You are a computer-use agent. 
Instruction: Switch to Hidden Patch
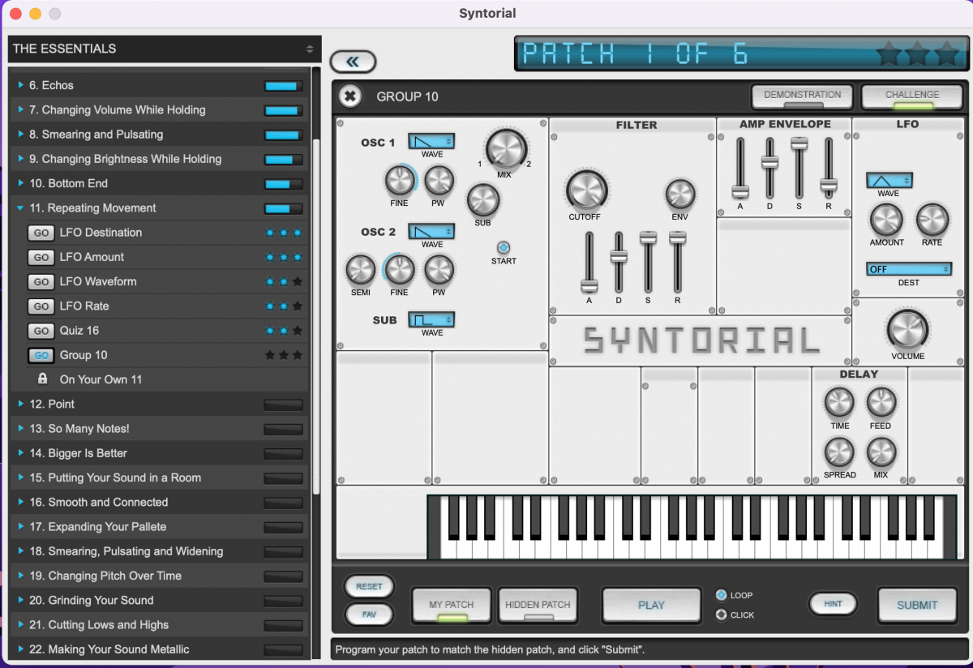(x=538, y=606)
